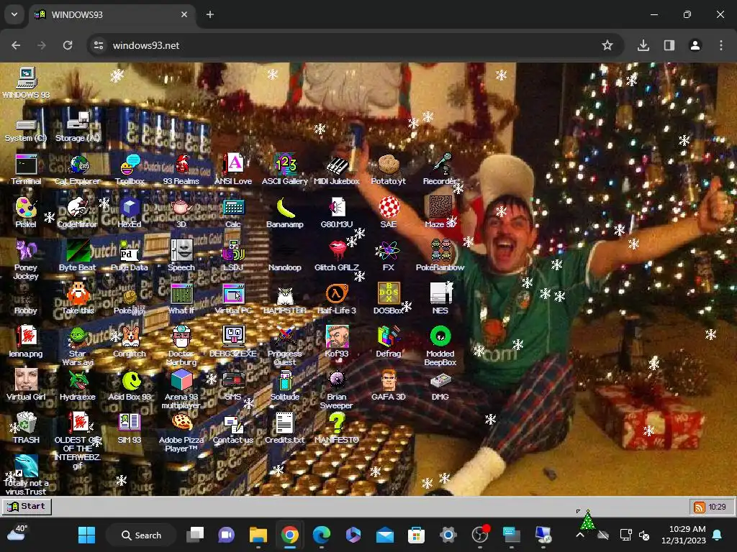This screenshot has height=552, width=737.
Task: Launch Doctor Marburg icon
Action: [181, 346]
